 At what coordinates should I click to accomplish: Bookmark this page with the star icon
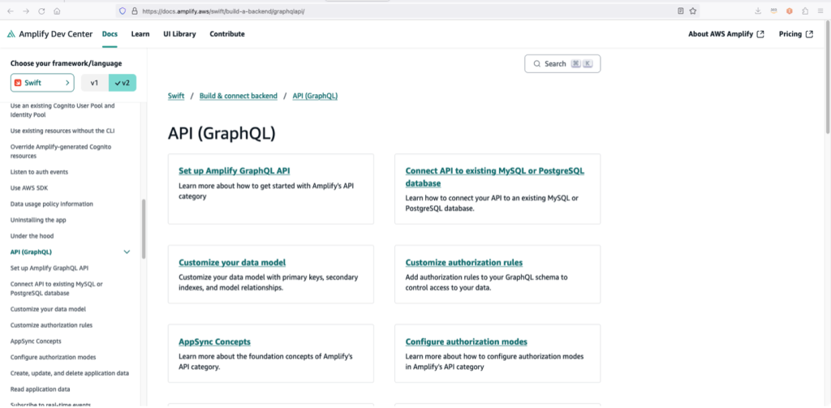[693, 11]
